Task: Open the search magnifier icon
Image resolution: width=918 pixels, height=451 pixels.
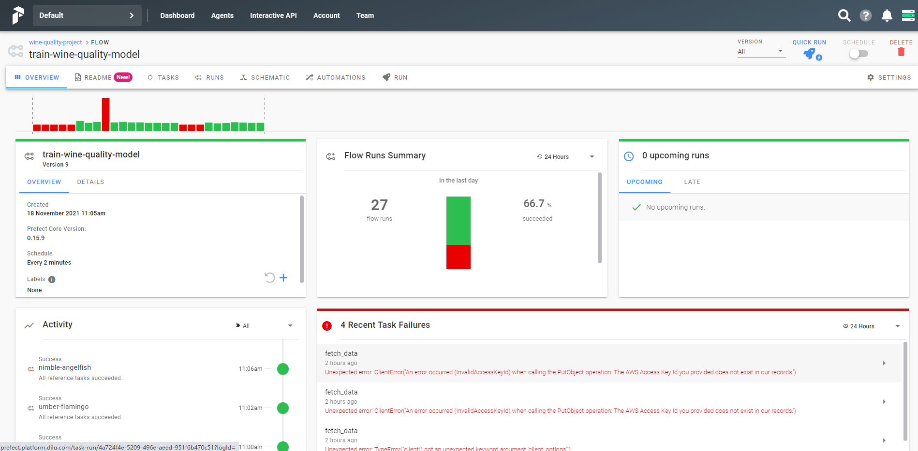Action: click(x=844, y=15)
